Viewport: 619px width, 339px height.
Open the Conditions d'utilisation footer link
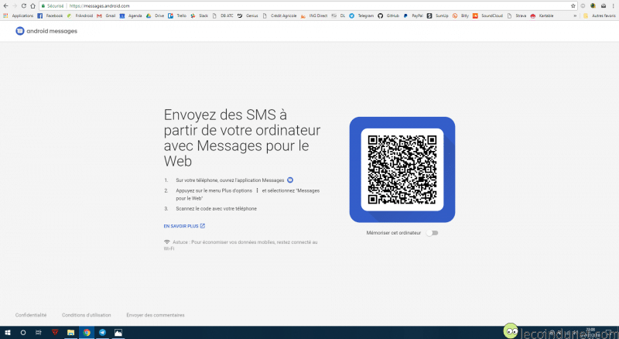(87, 315)
